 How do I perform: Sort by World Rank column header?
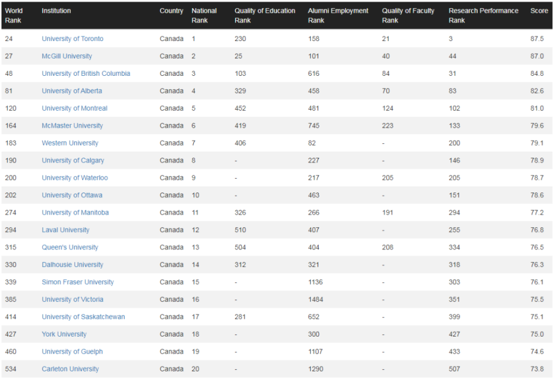tap(14, 15)
